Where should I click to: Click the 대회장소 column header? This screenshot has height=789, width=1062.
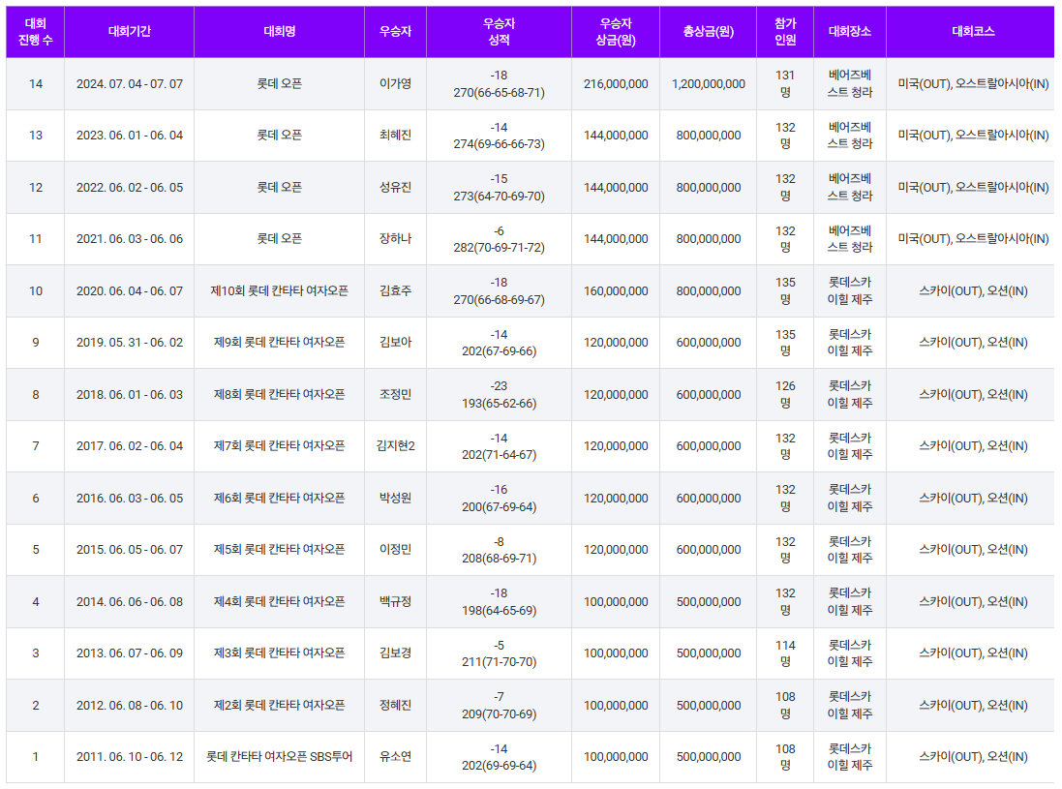point(849,31)
